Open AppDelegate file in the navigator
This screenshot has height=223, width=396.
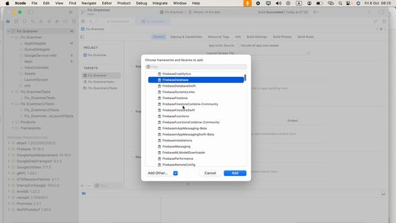coord(35,43)
